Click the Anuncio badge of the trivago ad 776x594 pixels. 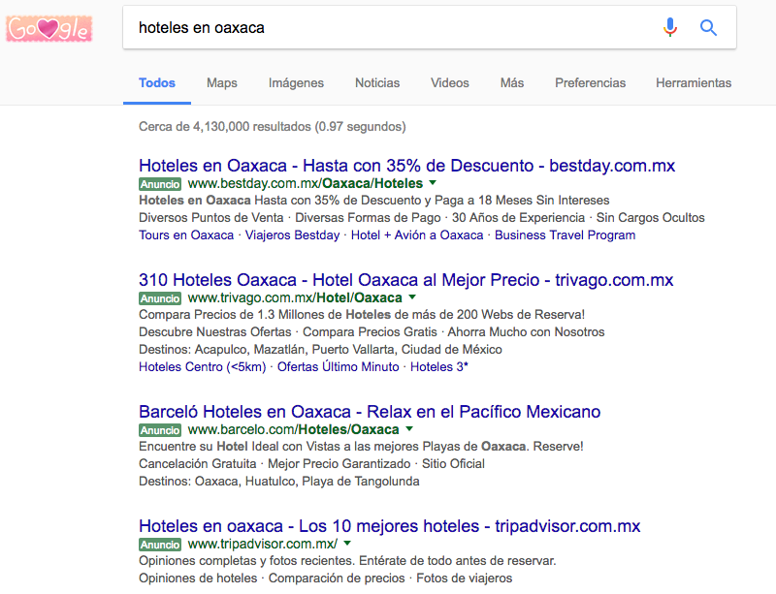point(160,298)
